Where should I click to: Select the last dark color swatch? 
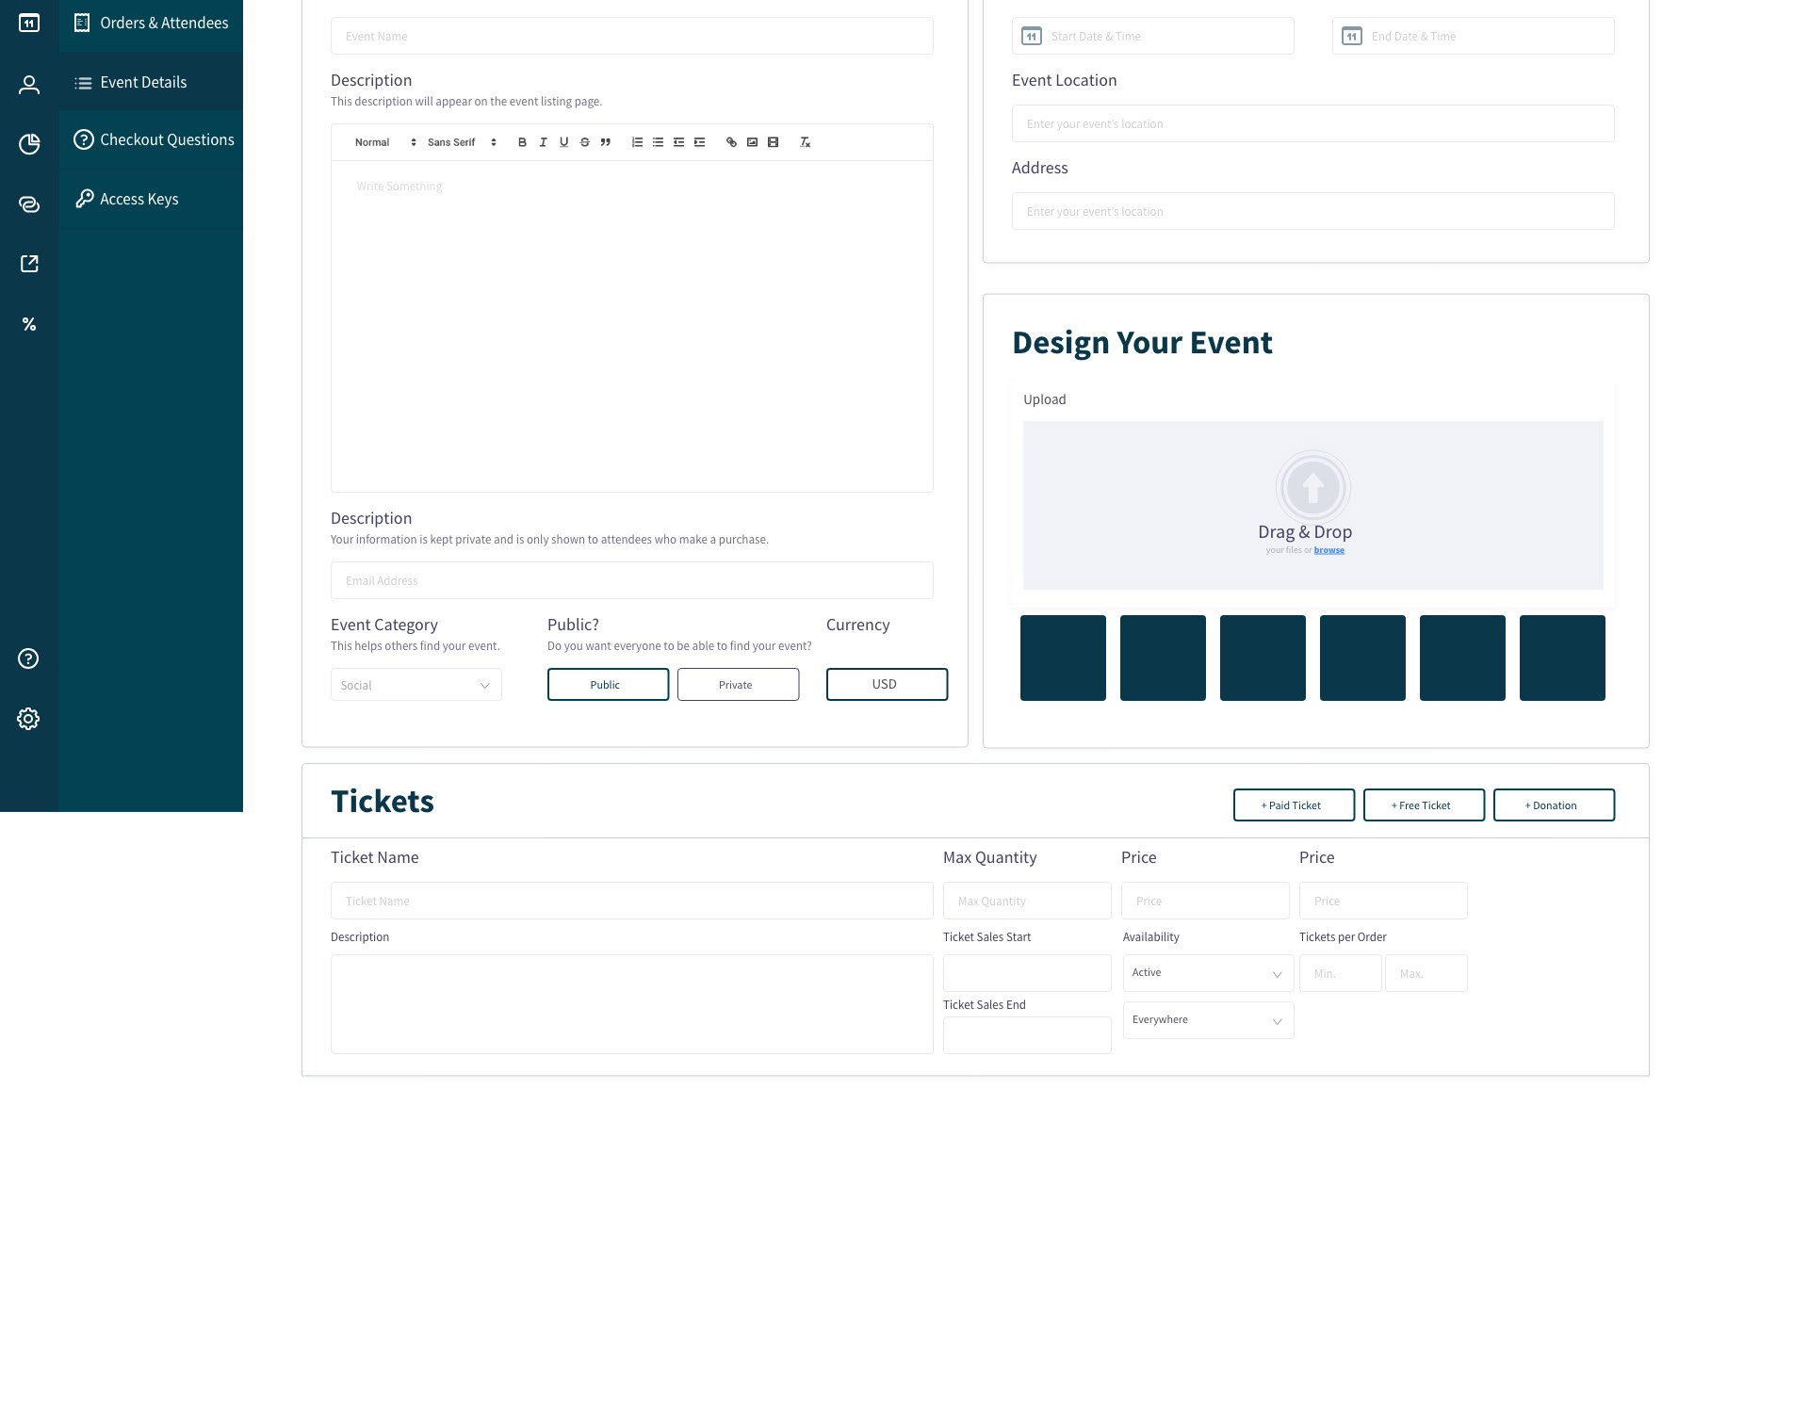coord(1562,658)
